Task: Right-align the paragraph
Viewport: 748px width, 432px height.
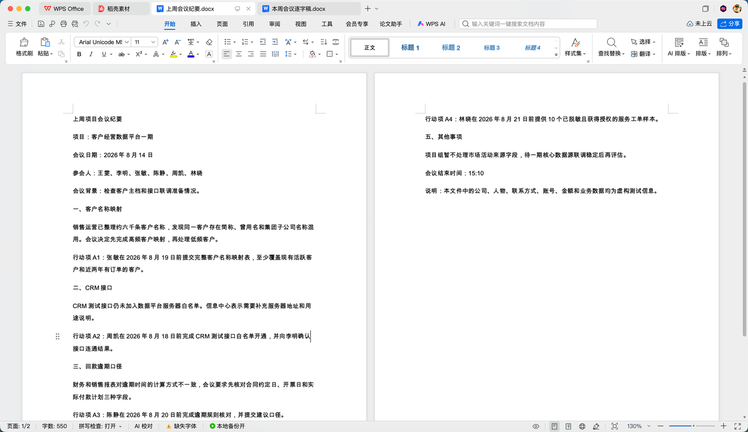Action: (251, 54)
